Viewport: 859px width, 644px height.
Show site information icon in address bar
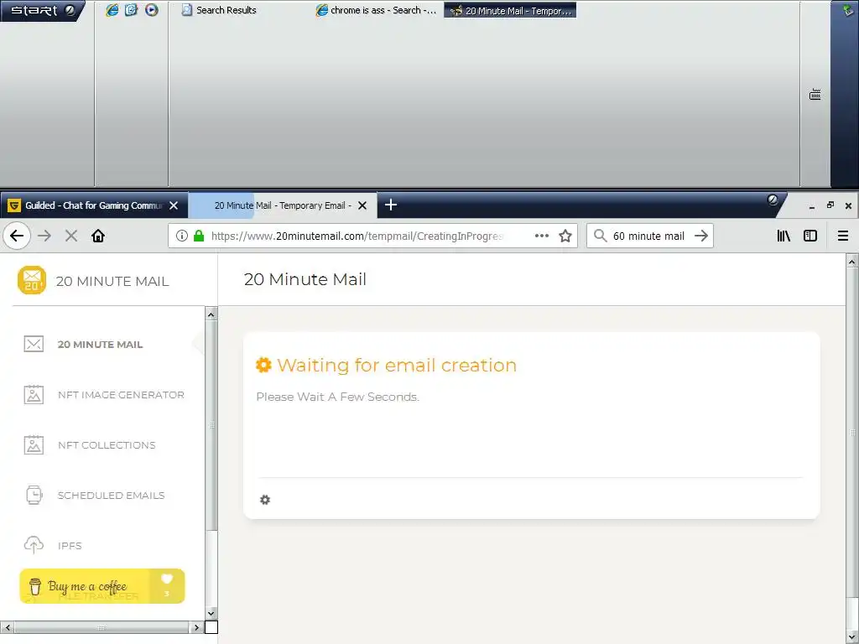pyautogui.click(x=182, y=236)
